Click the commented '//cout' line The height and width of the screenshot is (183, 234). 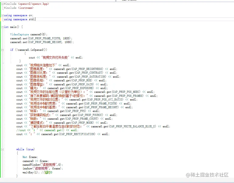tap(47, 130)
